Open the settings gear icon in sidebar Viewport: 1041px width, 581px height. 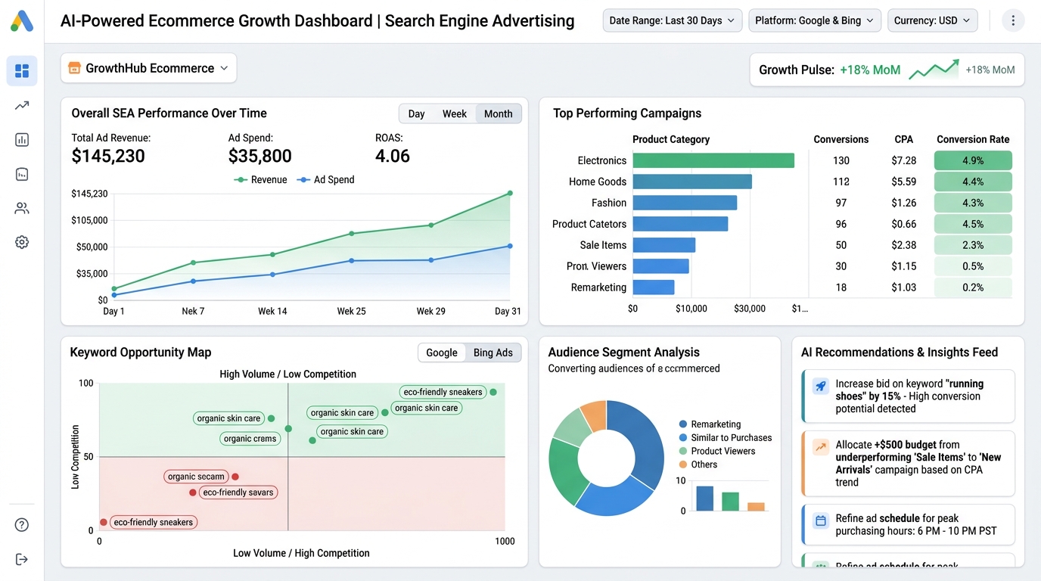[x=22, y=242]
